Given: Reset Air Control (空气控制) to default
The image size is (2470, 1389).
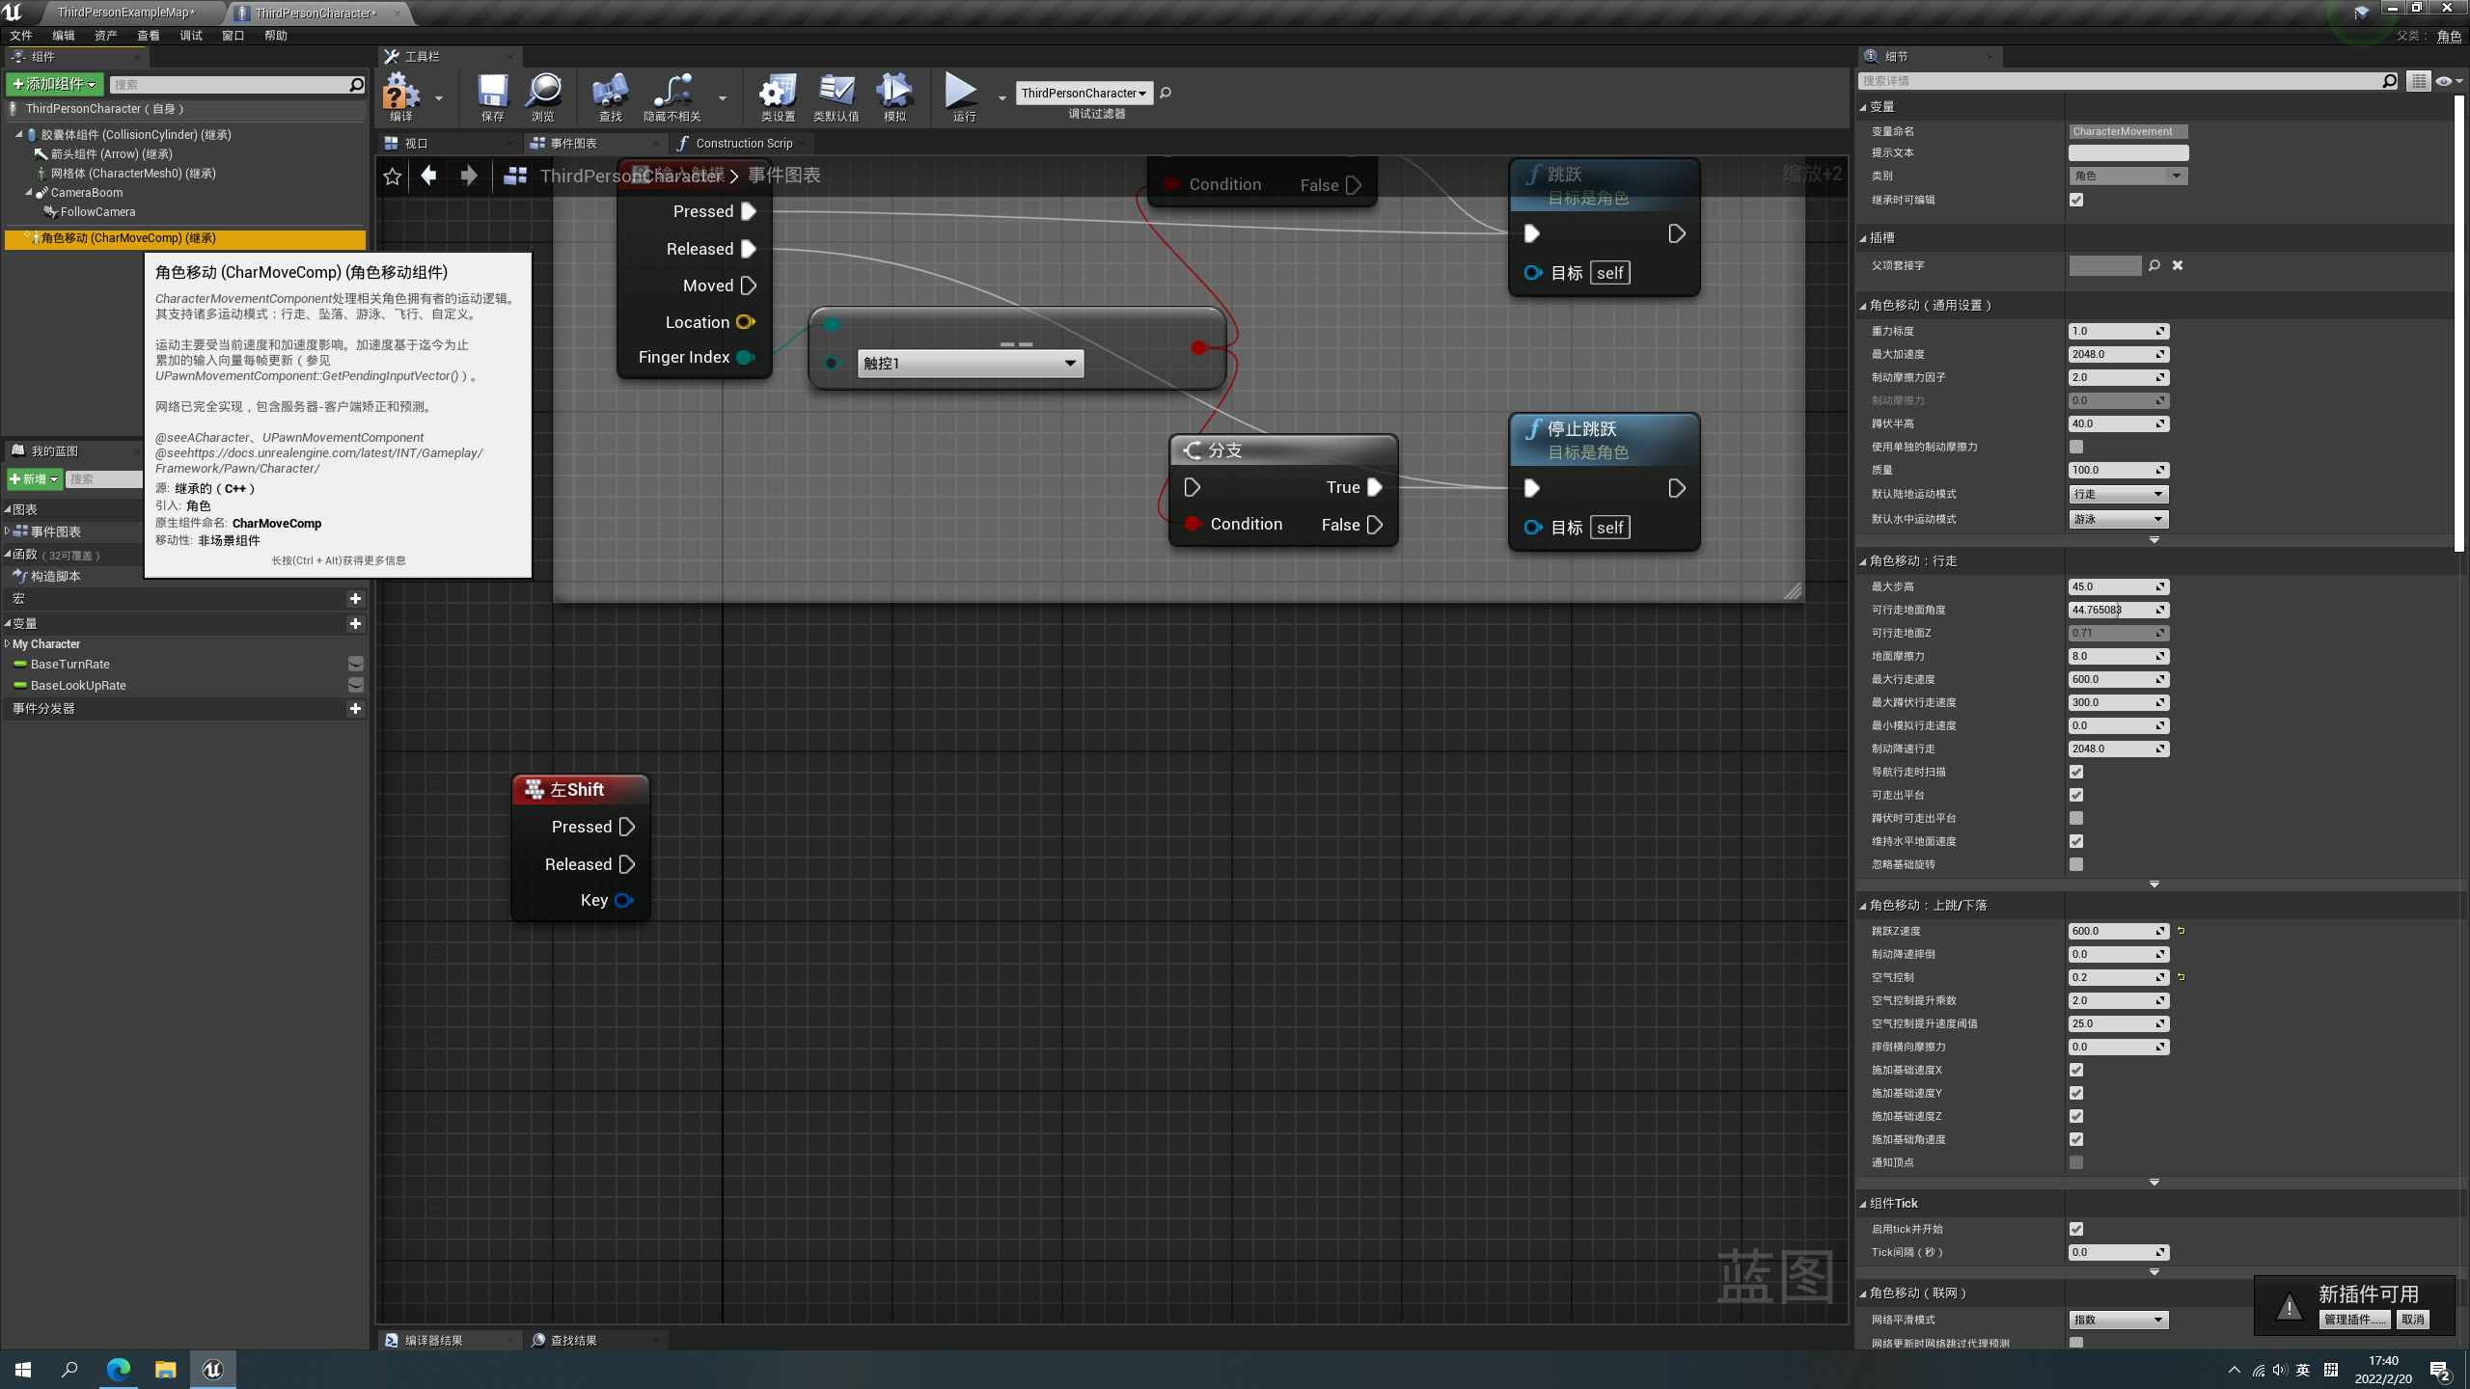Looking at the screenshot, I should tap(2181, 977).
